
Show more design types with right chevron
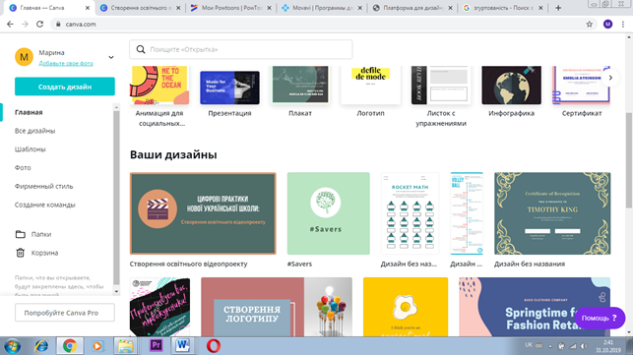point(610,78)
